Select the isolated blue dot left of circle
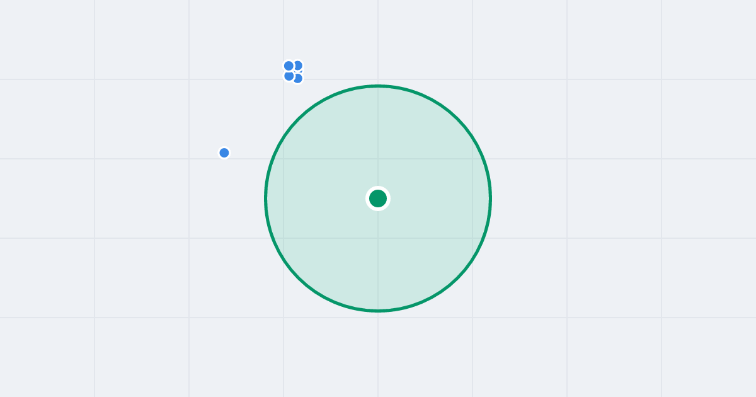The width and height of the screenshot is (756, 397). 224,152
